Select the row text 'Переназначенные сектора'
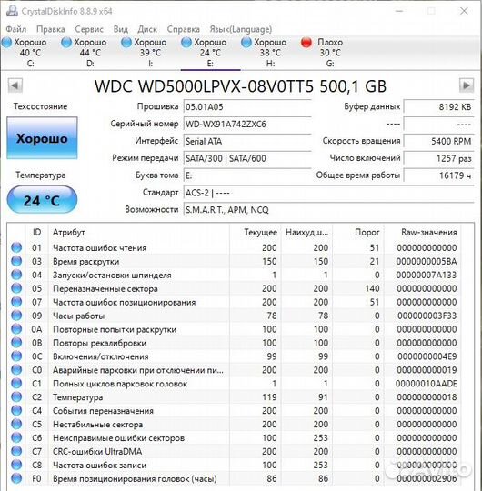 tap(105, 289)
